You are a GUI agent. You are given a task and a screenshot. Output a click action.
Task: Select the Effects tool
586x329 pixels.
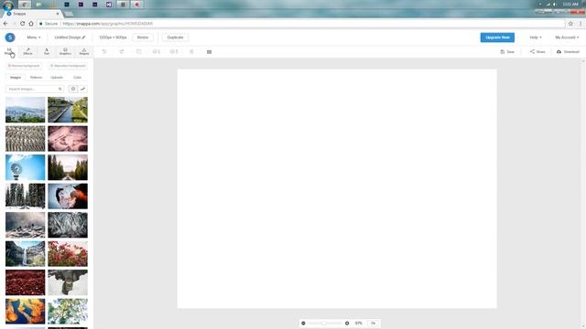pyautogui.click(x=28, y=51)
